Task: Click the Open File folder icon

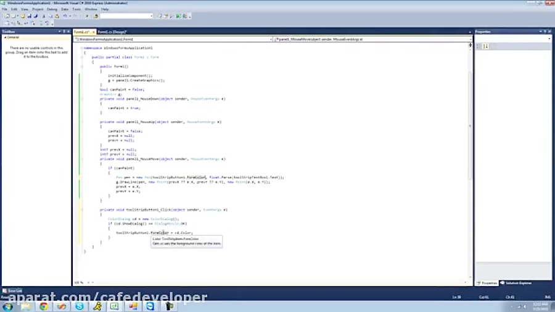Action: (x=23, y=16)
